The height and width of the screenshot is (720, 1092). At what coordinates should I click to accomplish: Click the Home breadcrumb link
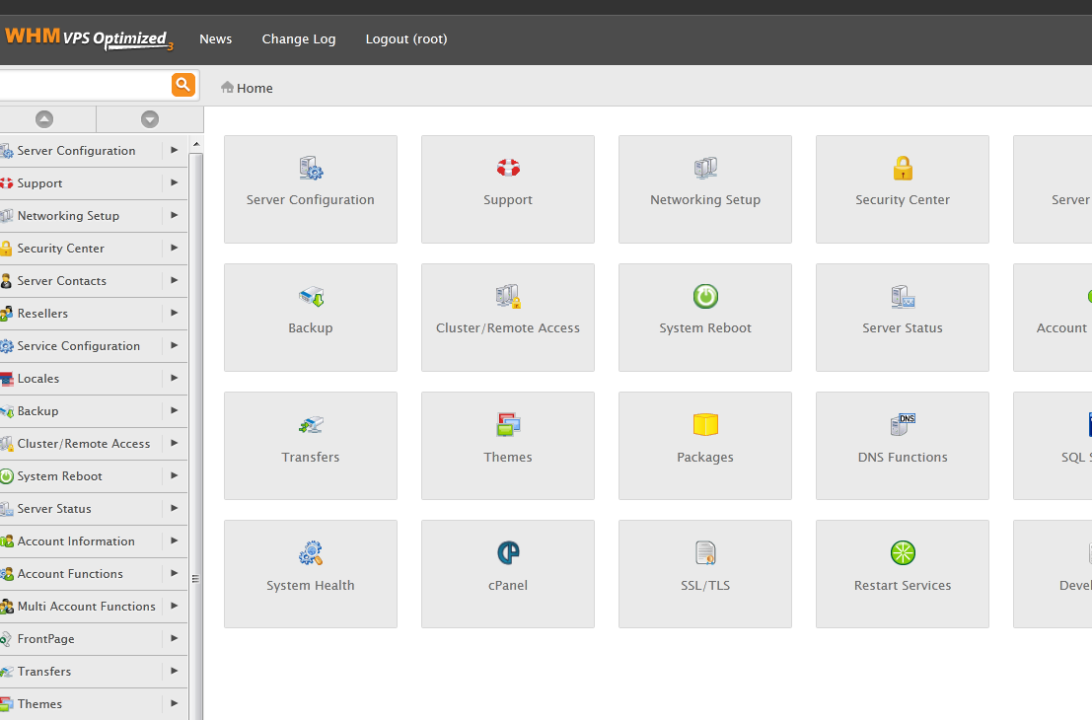(255, 88)
